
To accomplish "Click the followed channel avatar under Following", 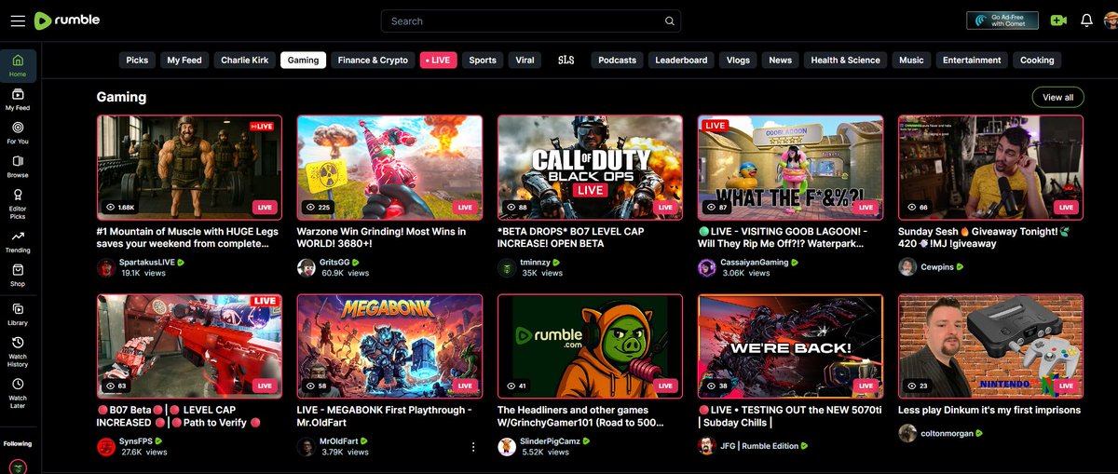I will coord(18,467).
